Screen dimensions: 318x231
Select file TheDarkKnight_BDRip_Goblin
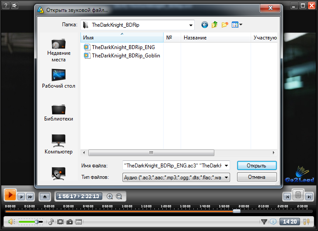click(x=122, y=56)
